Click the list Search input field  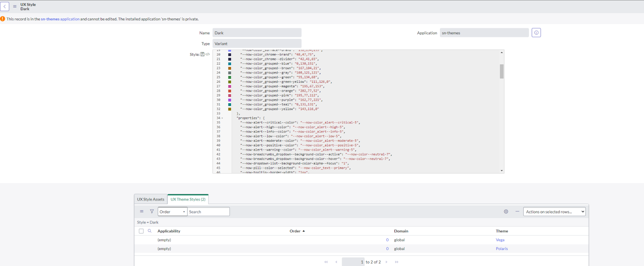point(208,212)
